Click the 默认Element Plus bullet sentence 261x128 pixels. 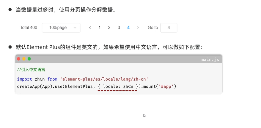pos(109,47)
